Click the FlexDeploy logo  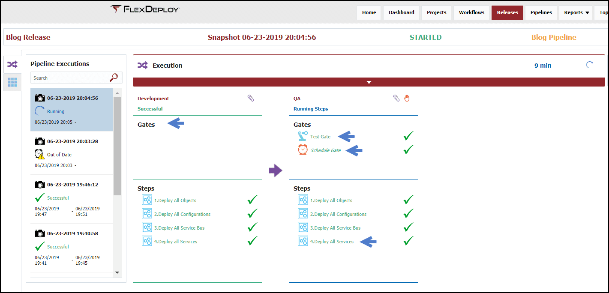[x=145, y=9]
